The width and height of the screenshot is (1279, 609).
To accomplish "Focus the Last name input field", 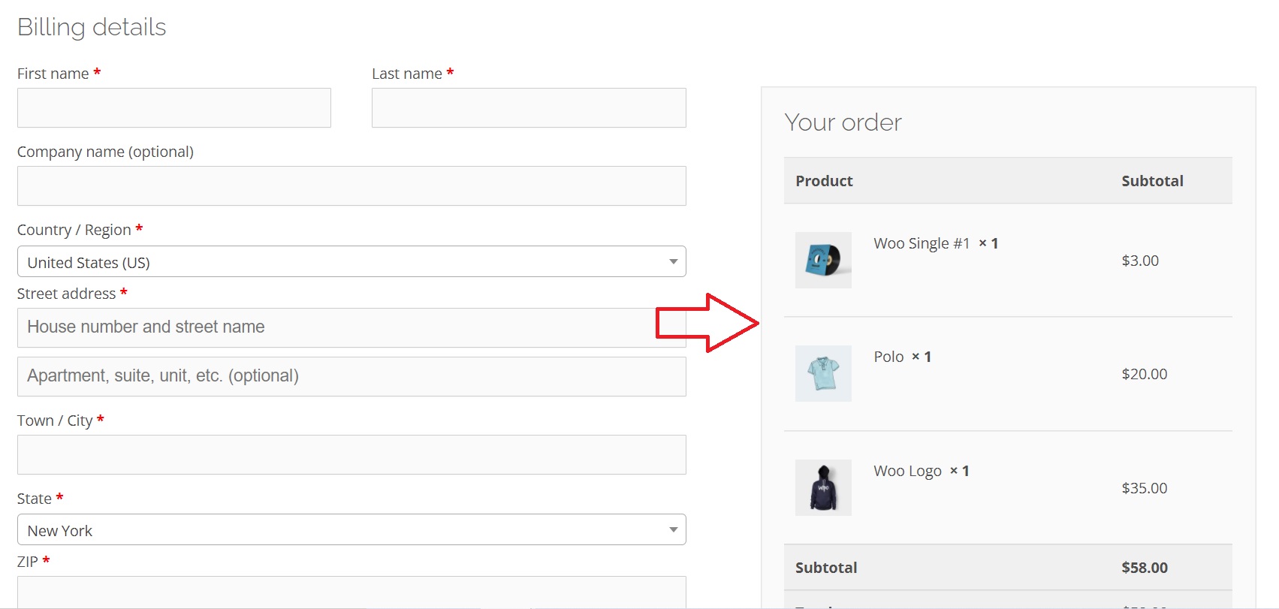I will (529, 107).
